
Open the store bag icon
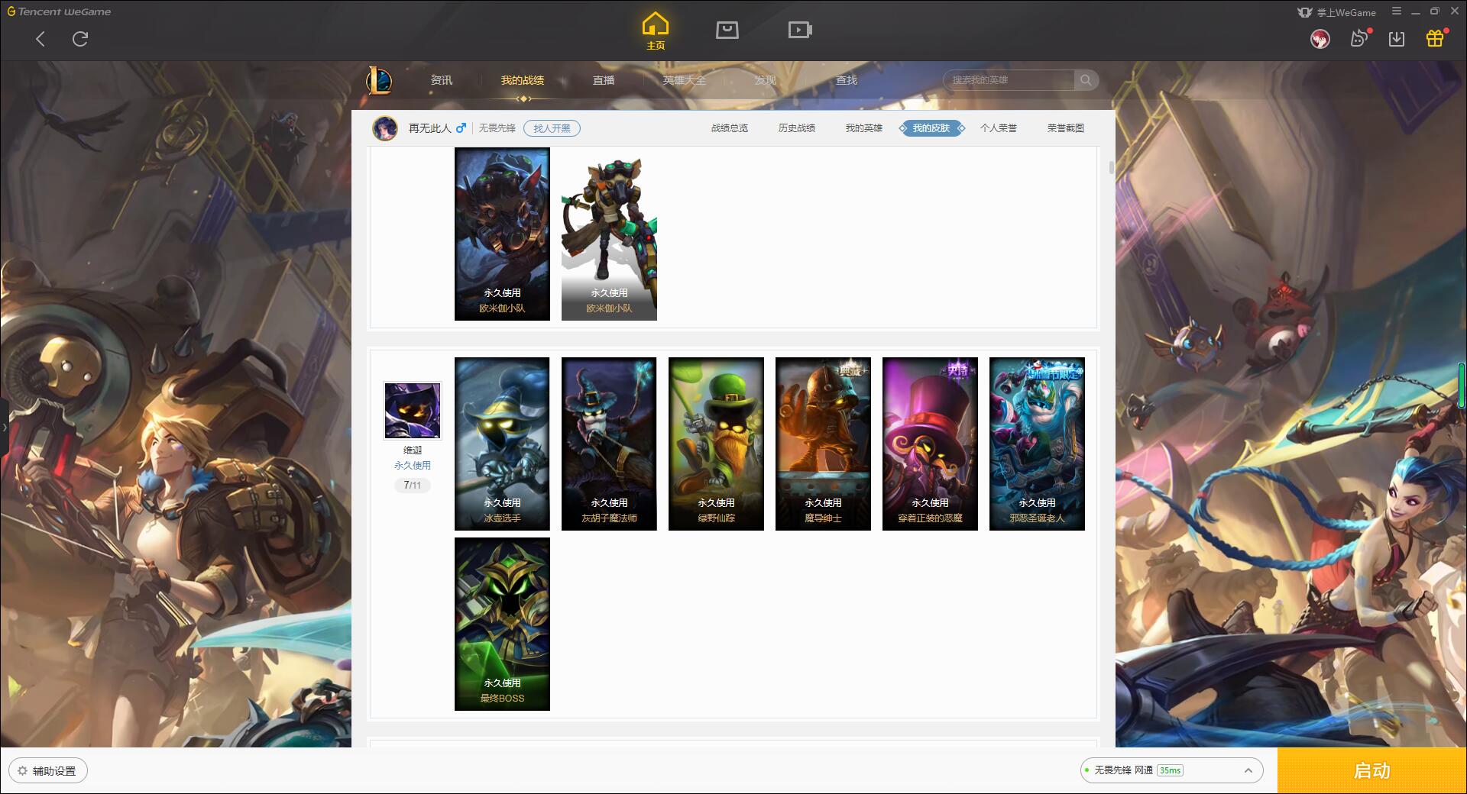pos(727,30)
